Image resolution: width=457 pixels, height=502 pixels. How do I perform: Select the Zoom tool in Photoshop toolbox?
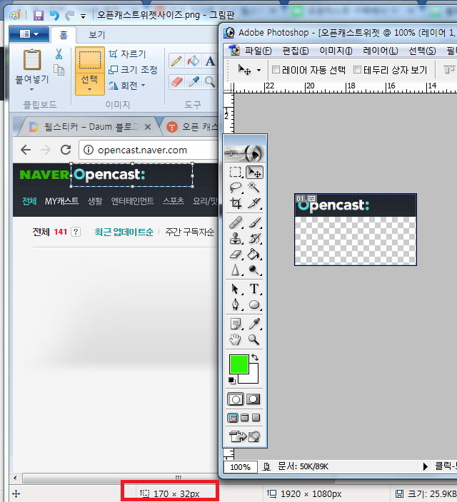(x=254, y=339)
